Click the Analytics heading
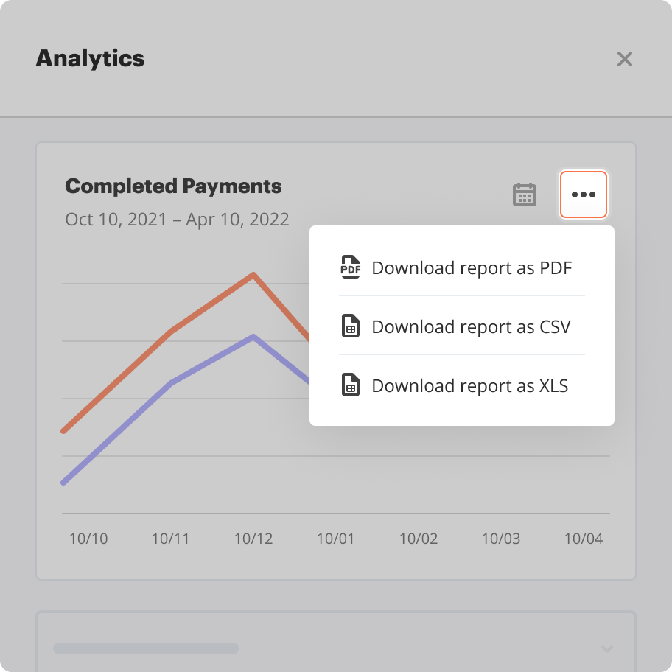 click(x=90, y=58)
